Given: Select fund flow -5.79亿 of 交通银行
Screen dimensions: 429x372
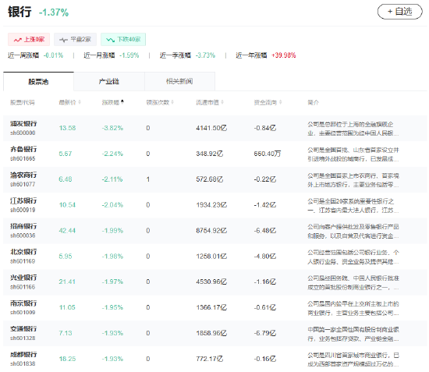Looking at the screenshot, I should [x=265, y=333].
